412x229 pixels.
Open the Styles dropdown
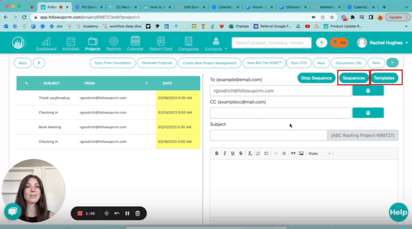pyautogui.click(x=319, y=154)
